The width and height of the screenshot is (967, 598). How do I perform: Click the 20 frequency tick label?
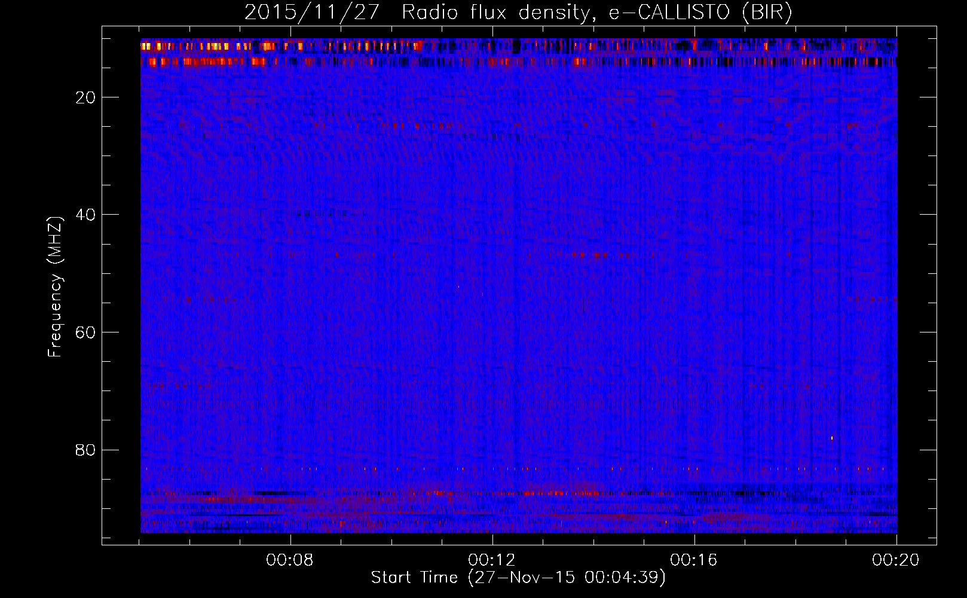[85, 97]
